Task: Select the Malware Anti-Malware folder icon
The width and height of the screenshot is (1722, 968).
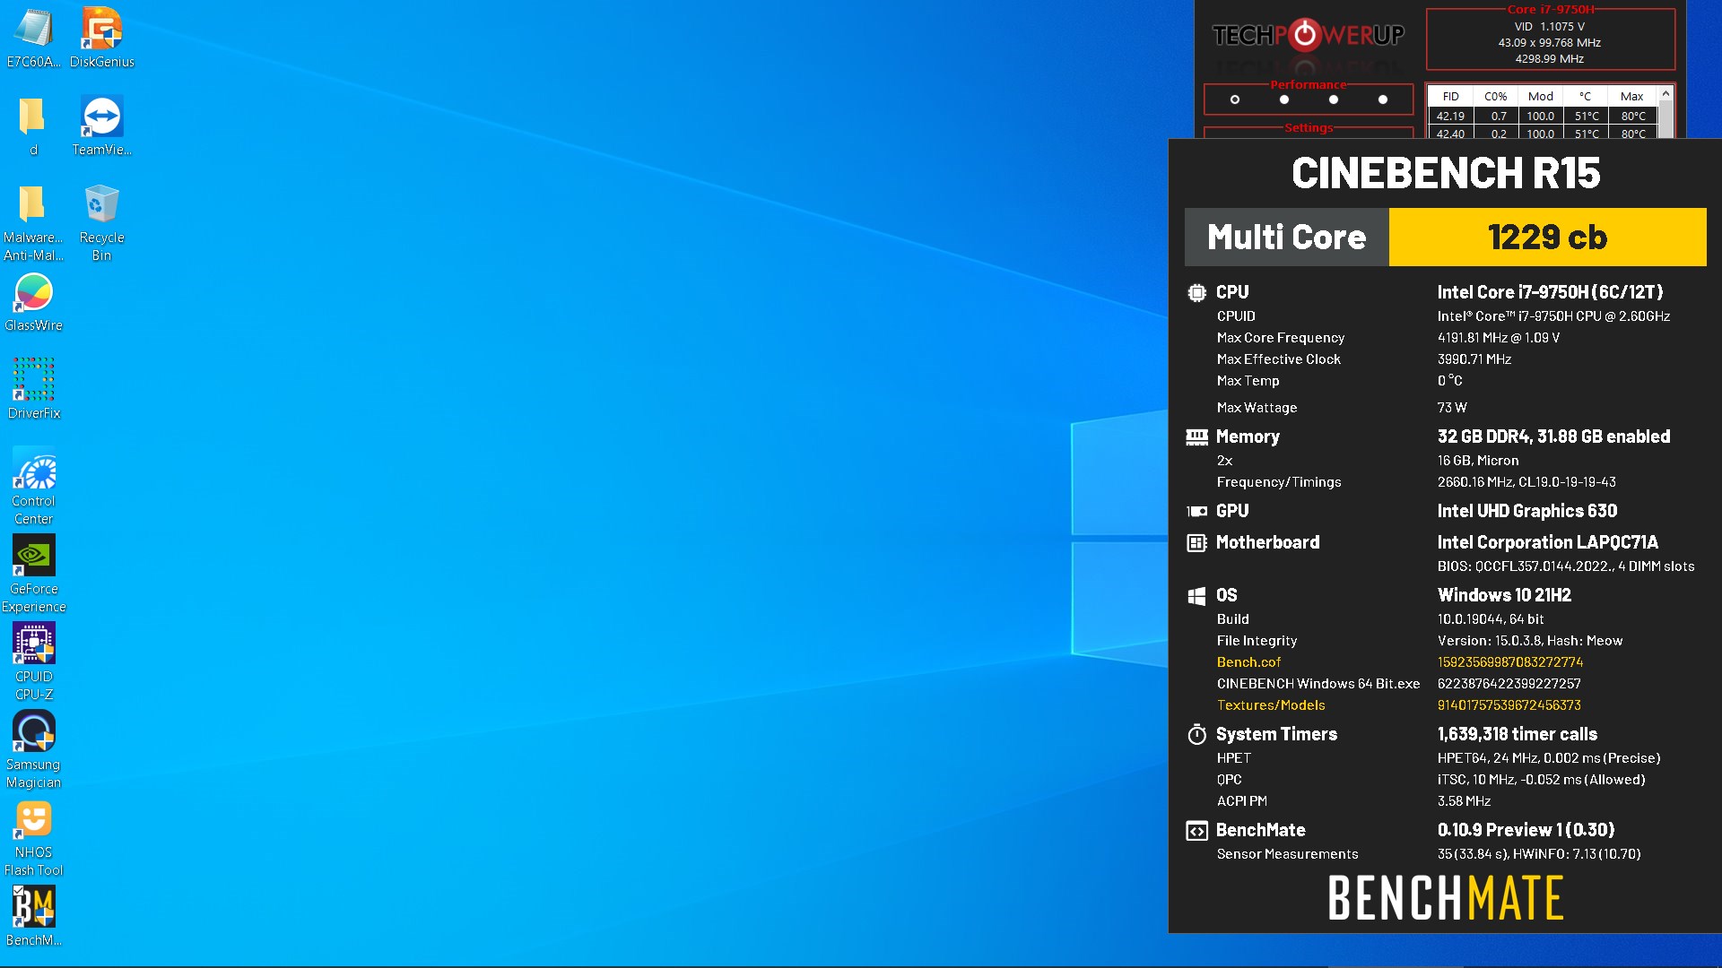Action: (x=33, y=222)
